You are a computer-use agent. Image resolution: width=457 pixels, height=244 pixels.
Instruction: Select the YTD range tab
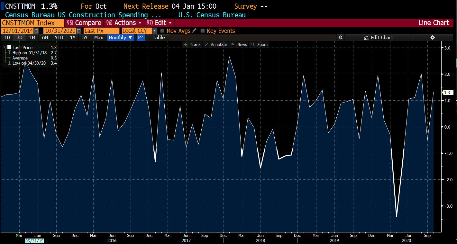tap(59, 38)
